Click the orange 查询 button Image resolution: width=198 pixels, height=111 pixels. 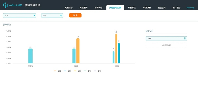click(75, 15)
